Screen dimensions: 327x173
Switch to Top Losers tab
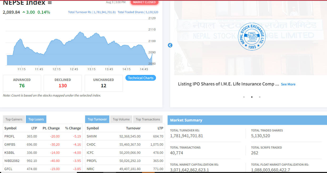coord(36,119)
